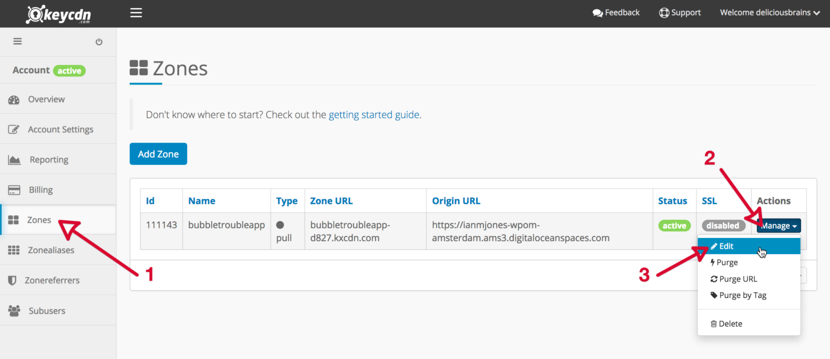Click the Zonereferrers shield icon

click(x=12, y=280)
